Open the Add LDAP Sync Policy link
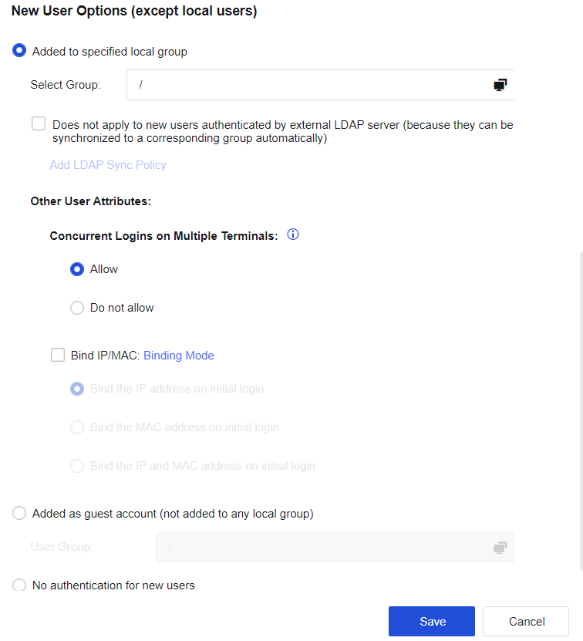The height and width of the screenshot is (641, 583). (x=108, y=165)
